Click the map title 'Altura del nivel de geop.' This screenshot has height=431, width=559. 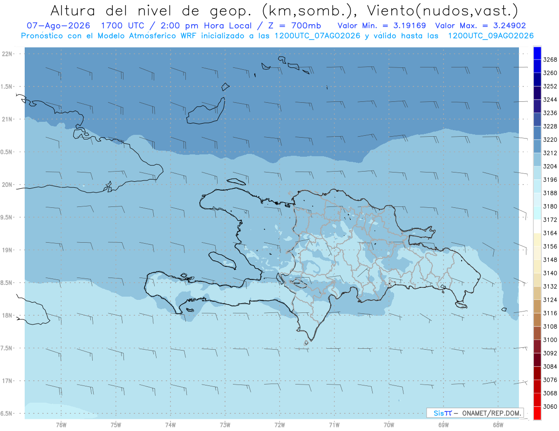(x=152, y=10)
